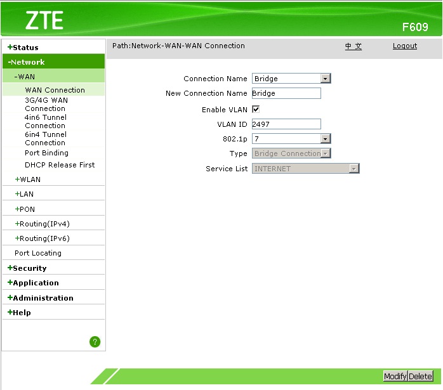Switch language to Chinese (中文)

point(354,46)
